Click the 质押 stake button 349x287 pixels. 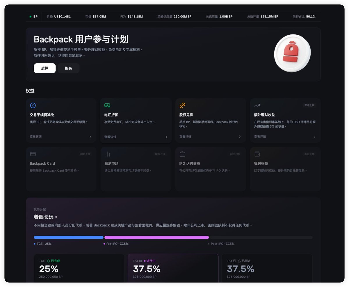[44, 68]
